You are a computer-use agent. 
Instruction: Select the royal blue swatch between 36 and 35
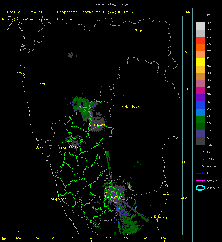point(200,105)
